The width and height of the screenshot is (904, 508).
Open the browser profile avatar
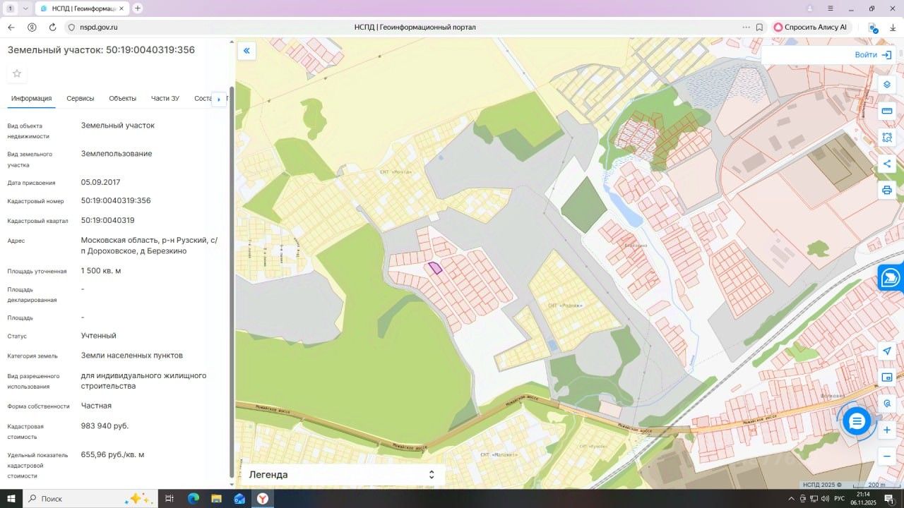[x=810, y=8]
